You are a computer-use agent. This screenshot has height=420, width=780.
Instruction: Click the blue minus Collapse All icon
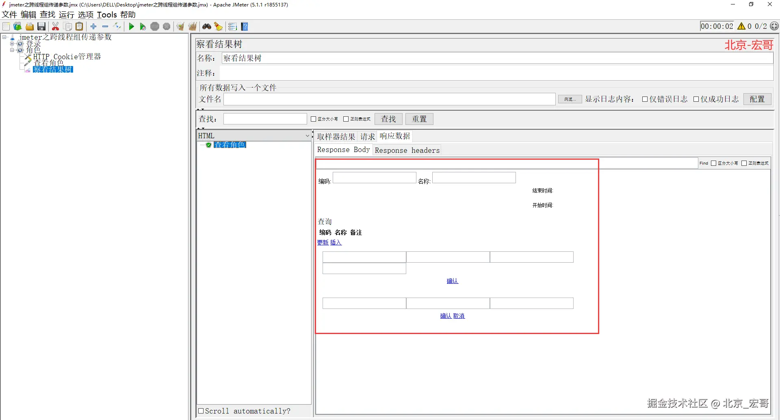pyautogui.click(x=105, y=26)
